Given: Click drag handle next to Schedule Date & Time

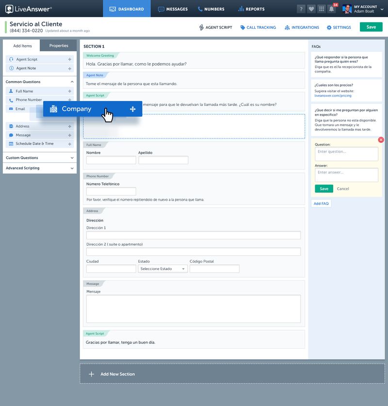Looking at the screenshot, I should point(70,144).
